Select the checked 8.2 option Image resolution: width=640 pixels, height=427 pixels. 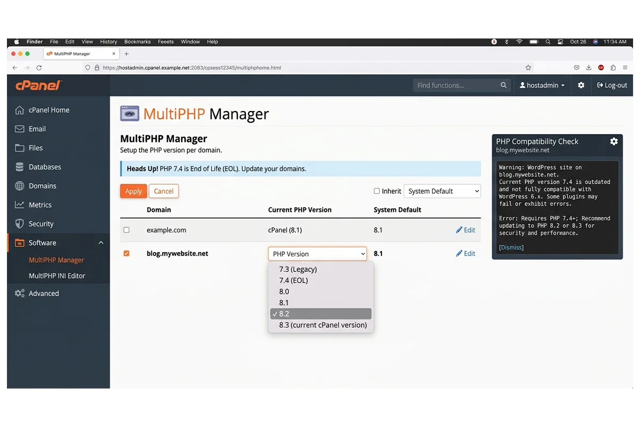321,314
